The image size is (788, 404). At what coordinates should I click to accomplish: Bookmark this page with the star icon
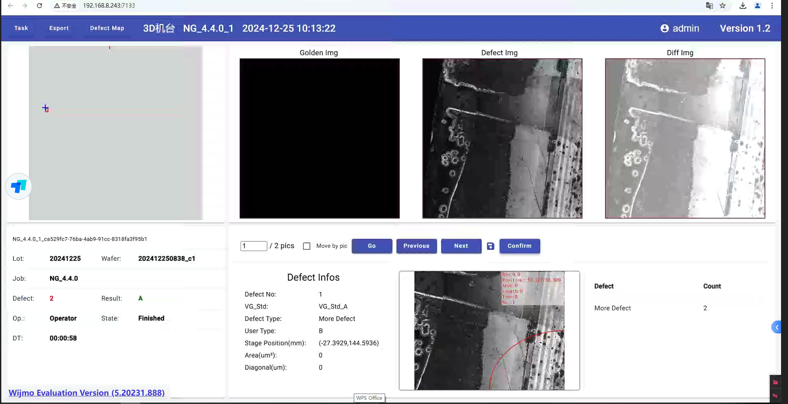(722, 6)
